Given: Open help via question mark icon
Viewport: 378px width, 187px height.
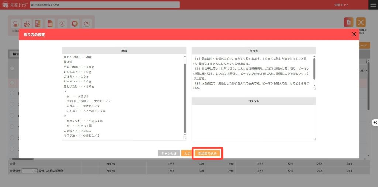Looking at the screenshot, I should click(87, 24).
